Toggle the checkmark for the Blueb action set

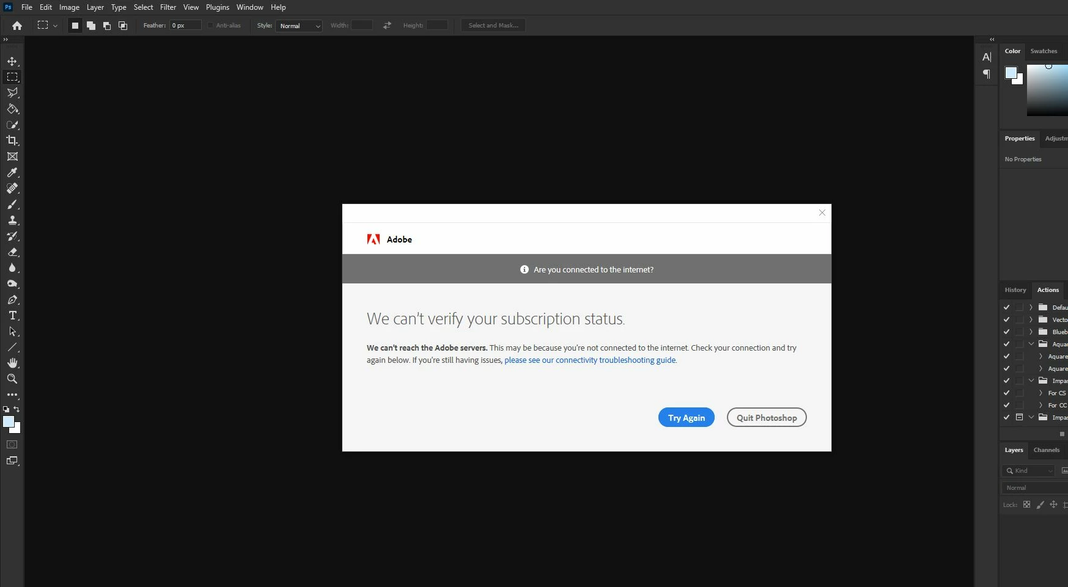[x=1006, y=332]
